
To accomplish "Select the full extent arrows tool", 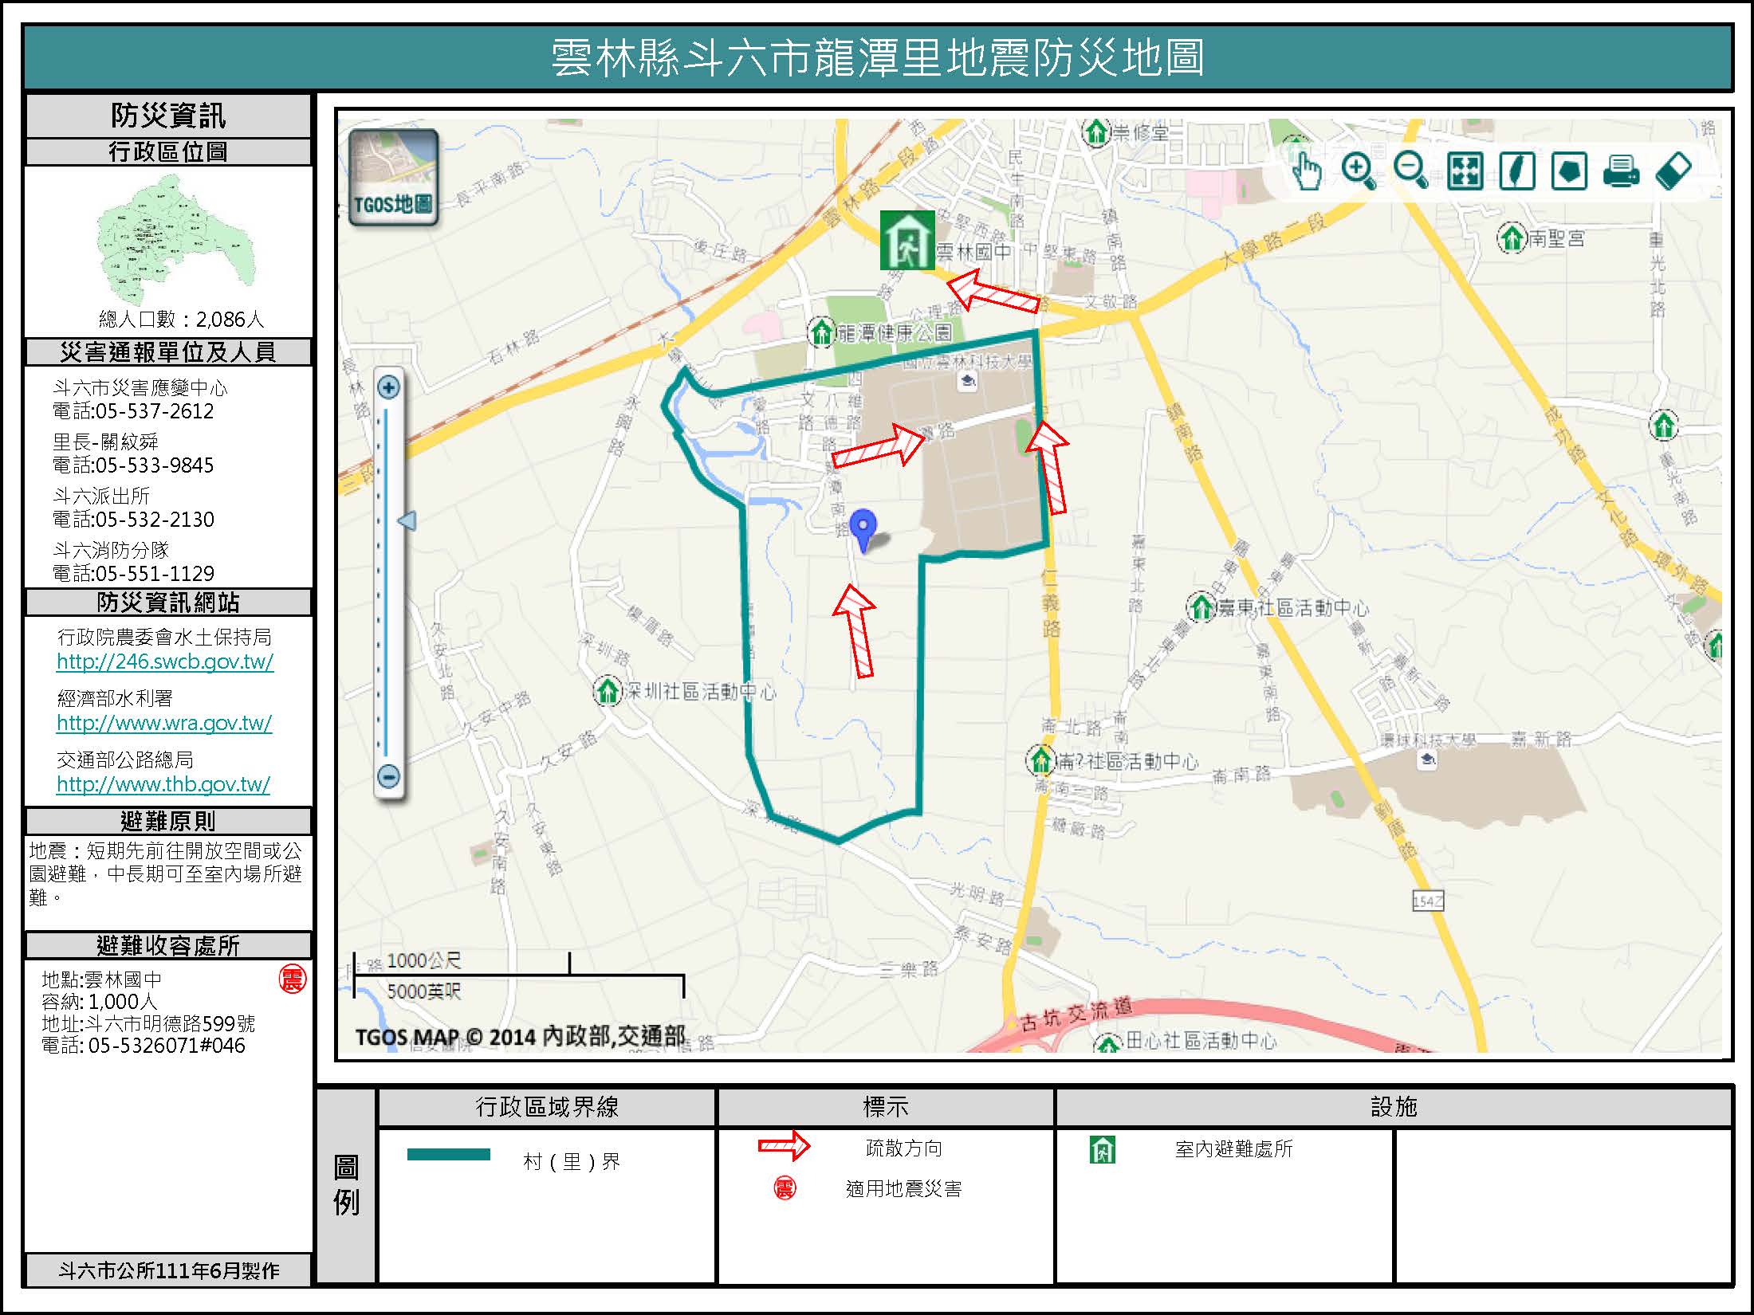I will (1465, 171).
